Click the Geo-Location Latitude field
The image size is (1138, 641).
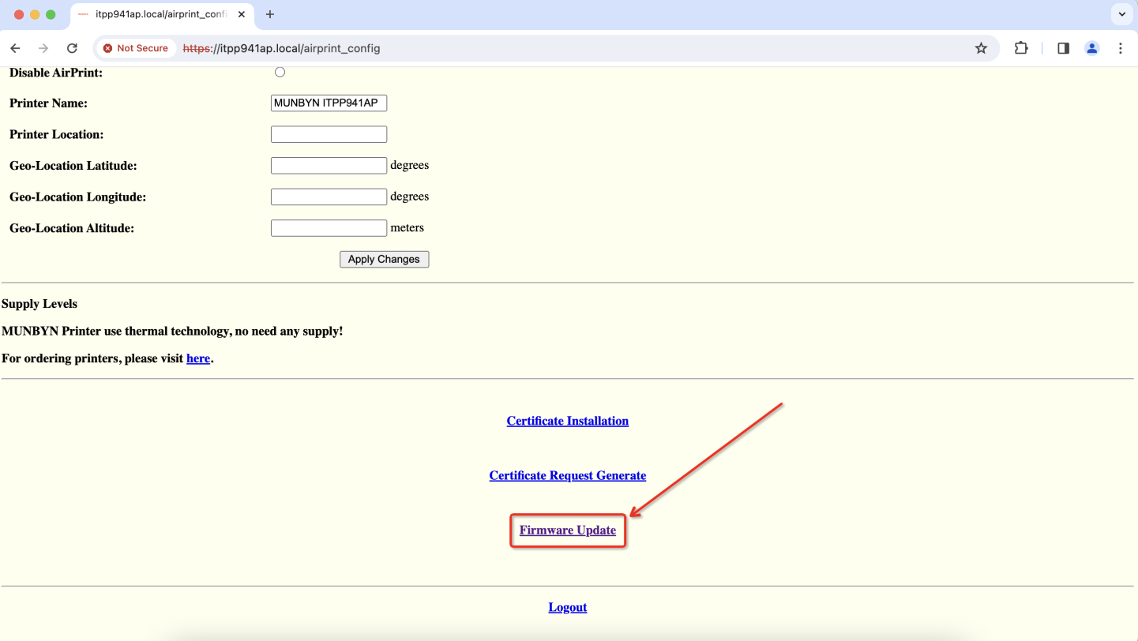pos(329,165)
